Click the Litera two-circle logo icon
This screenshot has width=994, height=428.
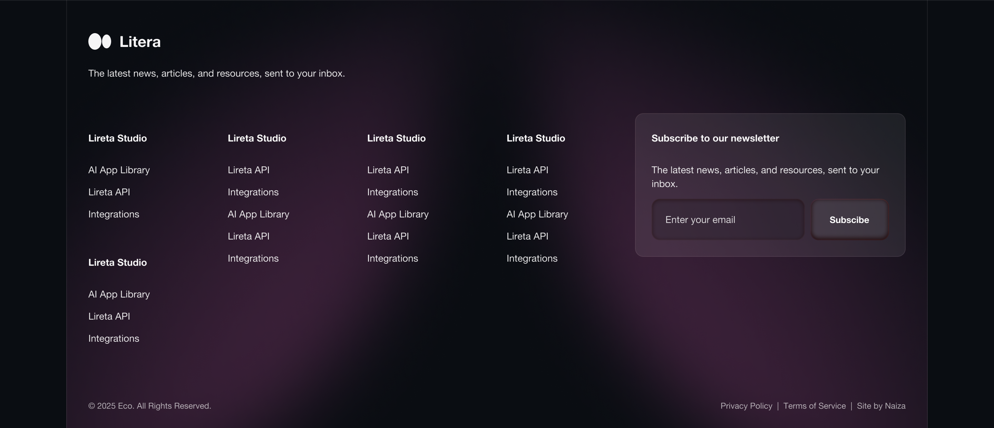(x=99, y=41)
